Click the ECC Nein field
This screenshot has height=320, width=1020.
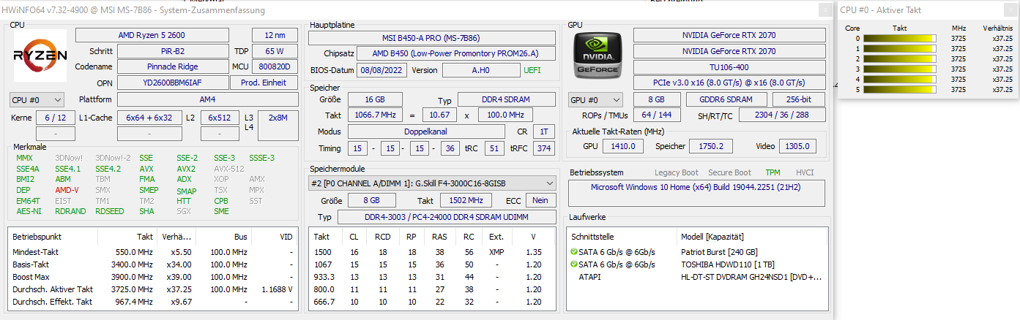point(540,201)
